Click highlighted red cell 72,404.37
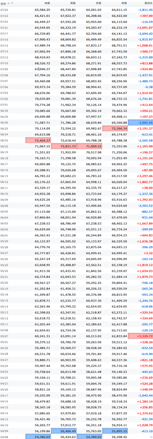153x439 pixels. pyautogui.click(x=38, y=140)
